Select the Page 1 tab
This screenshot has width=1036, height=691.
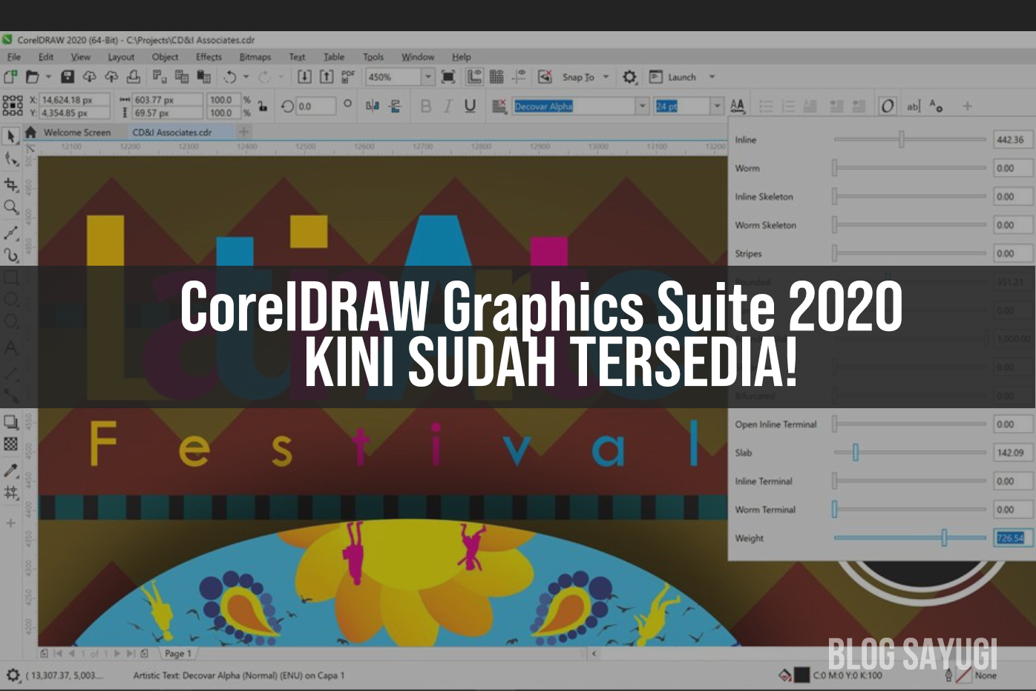pyautogui.click(x=178, y=653)
